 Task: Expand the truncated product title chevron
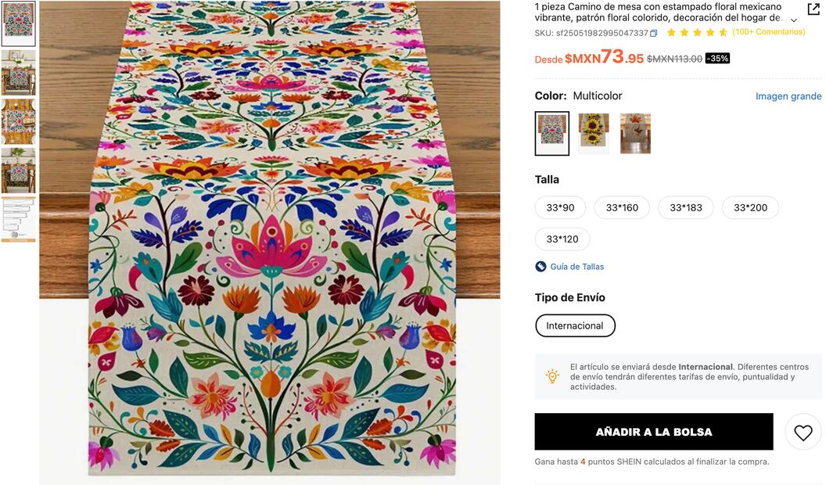[x=794, y=20]
